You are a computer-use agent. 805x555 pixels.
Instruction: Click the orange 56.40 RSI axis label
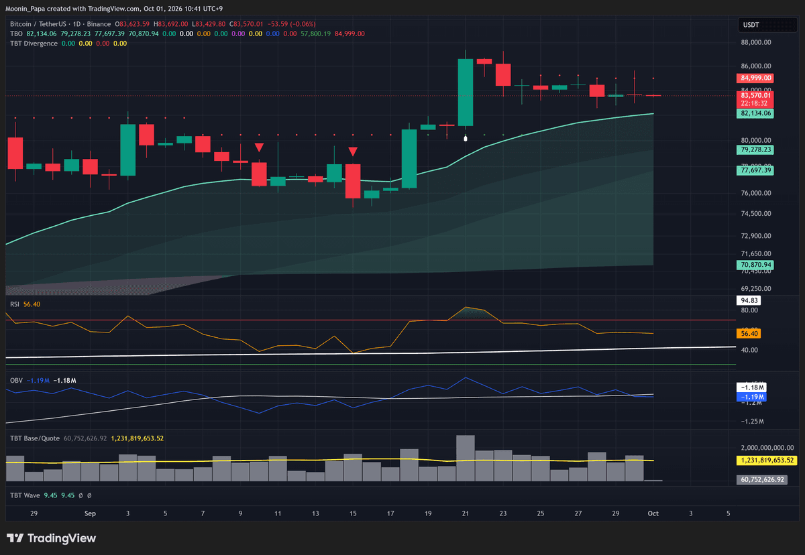point(749,333)
